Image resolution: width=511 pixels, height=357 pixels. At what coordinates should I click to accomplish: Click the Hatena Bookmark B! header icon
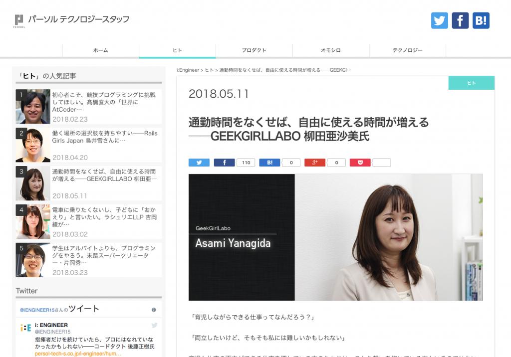tap(481, 20)
